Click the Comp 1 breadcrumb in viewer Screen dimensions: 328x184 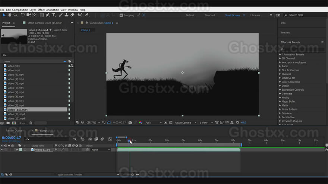pos(86,30)
